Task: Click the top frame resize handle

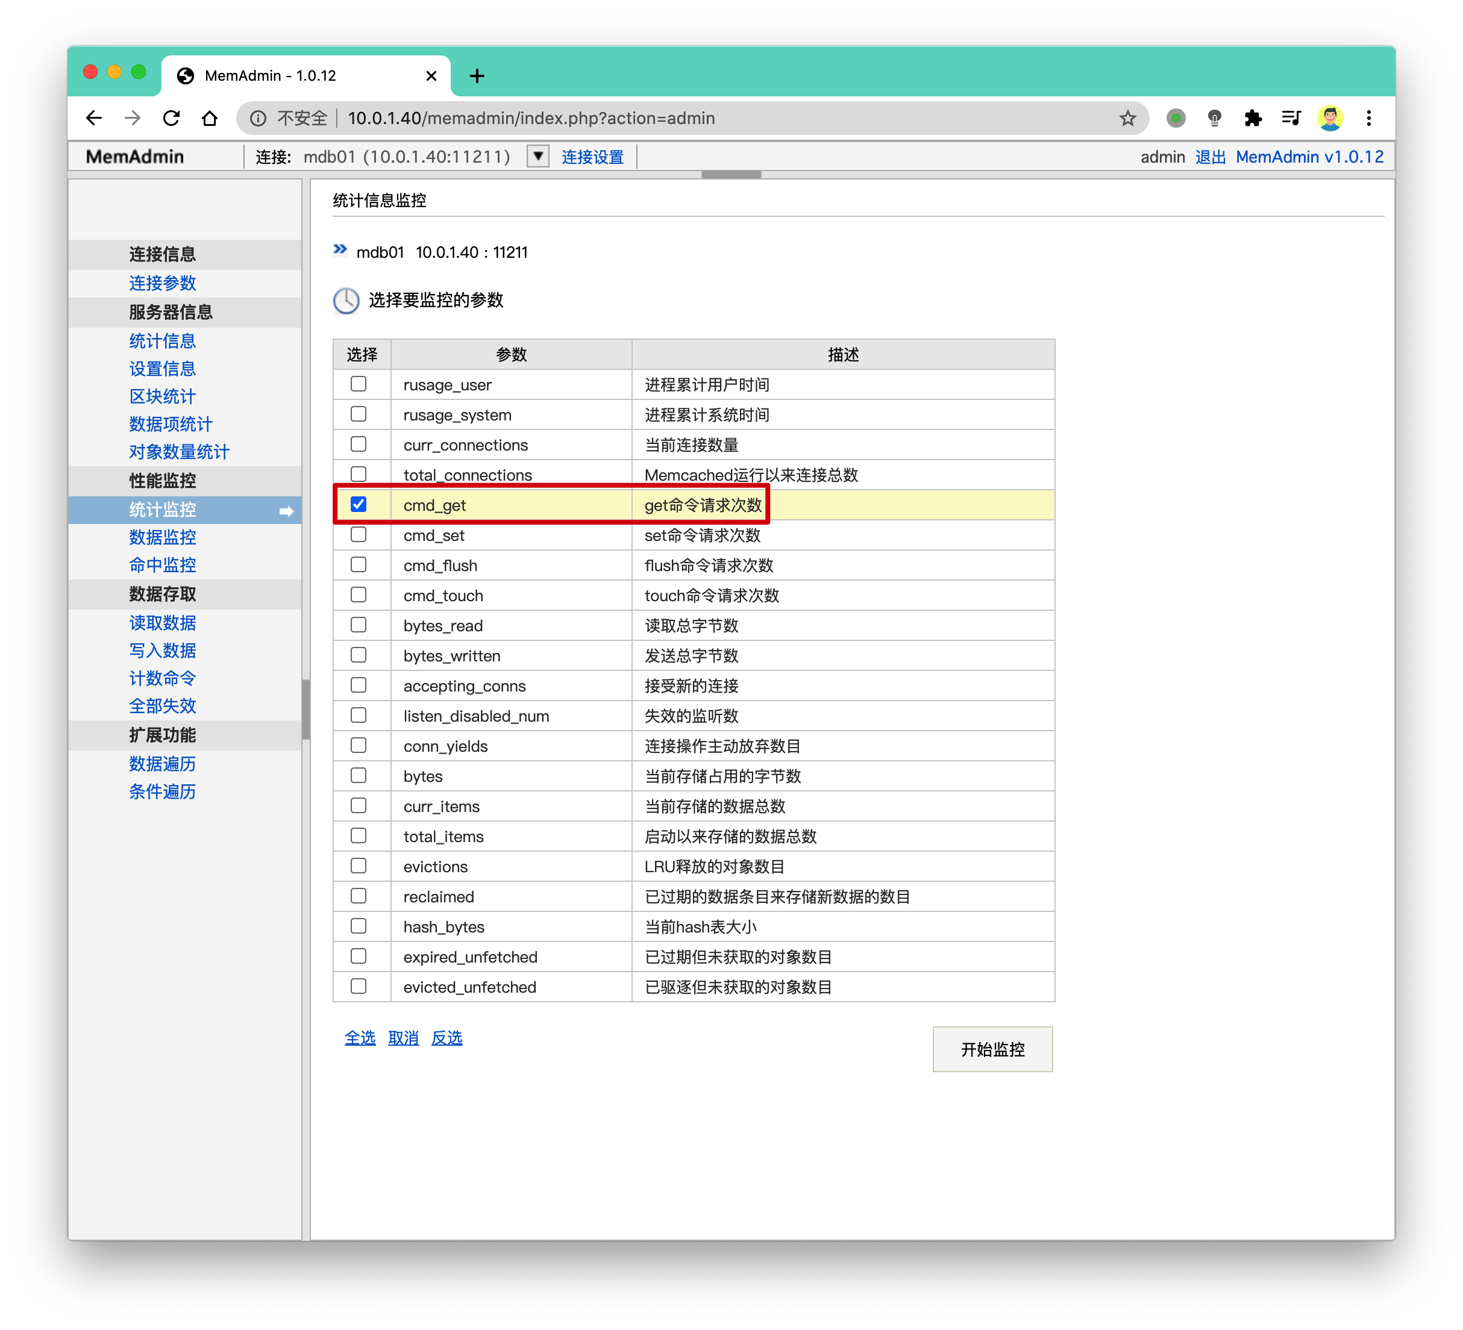Action: pos(731,174)
